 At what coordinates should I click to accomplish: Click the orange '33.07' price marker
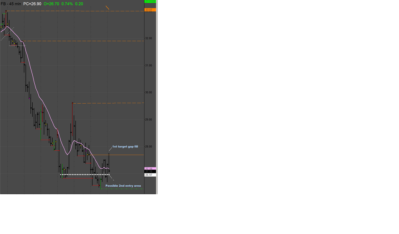[x=150, y=10]
